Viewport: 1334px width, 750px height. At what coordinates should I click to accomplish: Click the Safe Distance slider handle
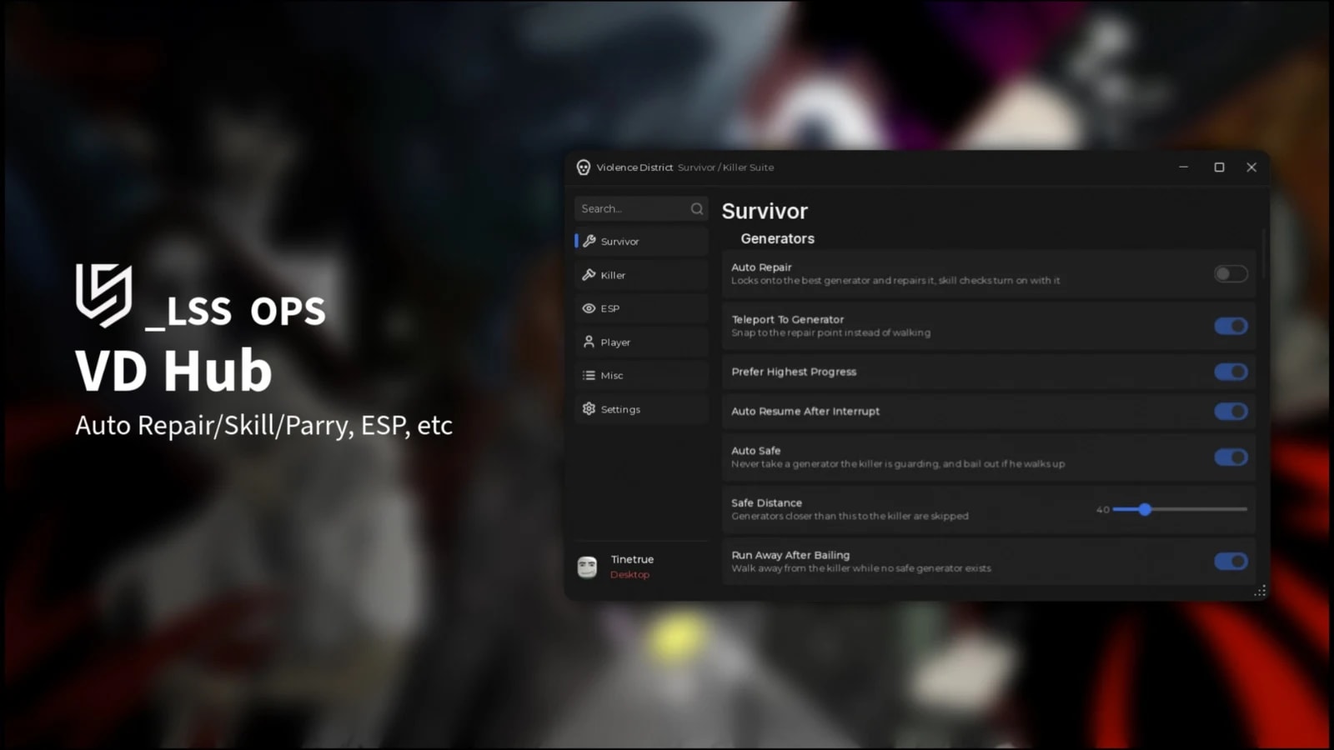(x=1145, y=509)
